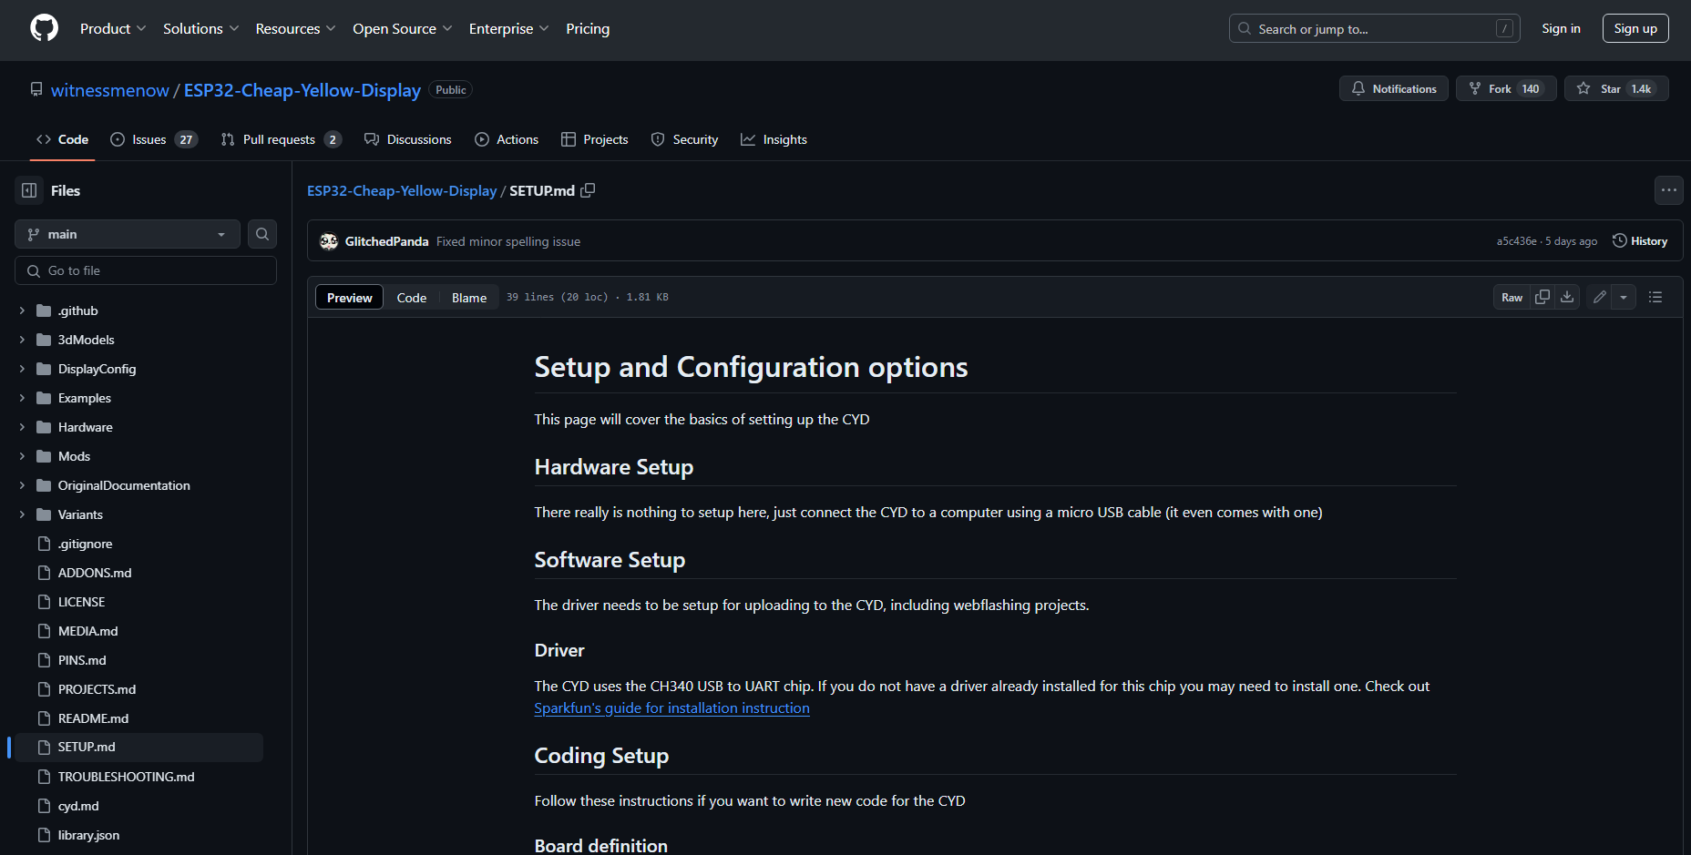Copy raw file contents
1691x855 pixels.
(x=1542, y=297)
